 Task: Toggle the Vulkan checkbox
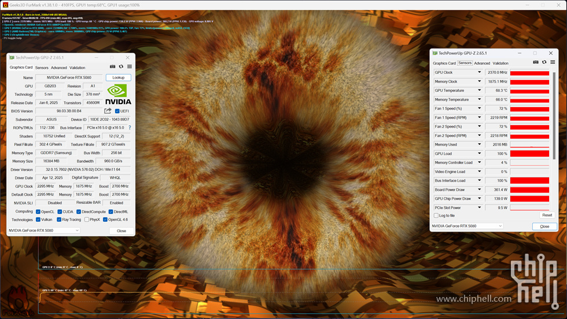click(x=38, y=220)
